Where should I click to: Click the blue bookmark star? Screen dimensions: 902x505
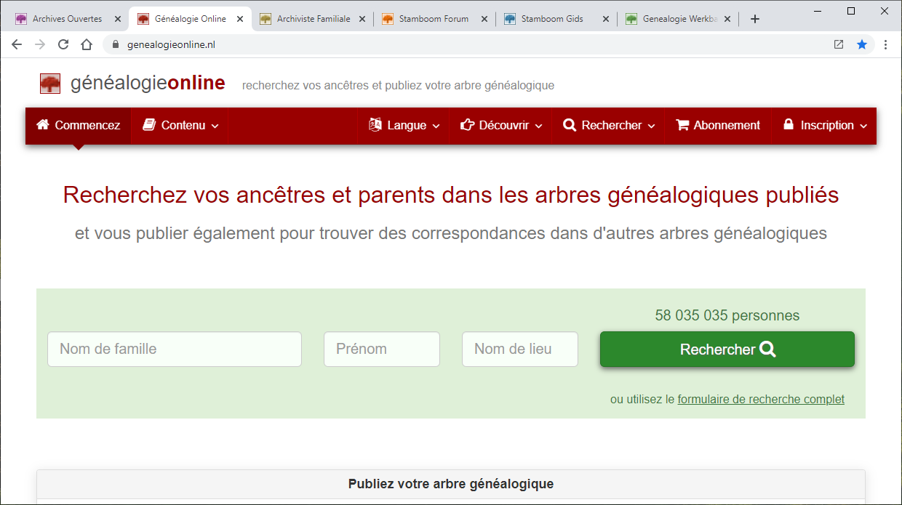click(862, 44)
